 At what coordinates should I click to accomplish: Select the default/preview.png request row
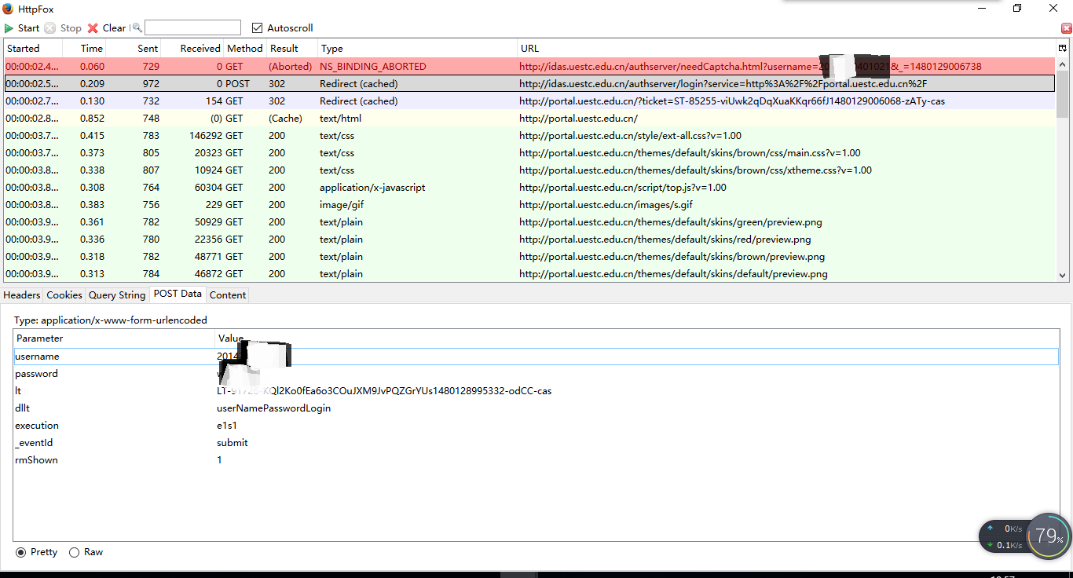point(530,273)
